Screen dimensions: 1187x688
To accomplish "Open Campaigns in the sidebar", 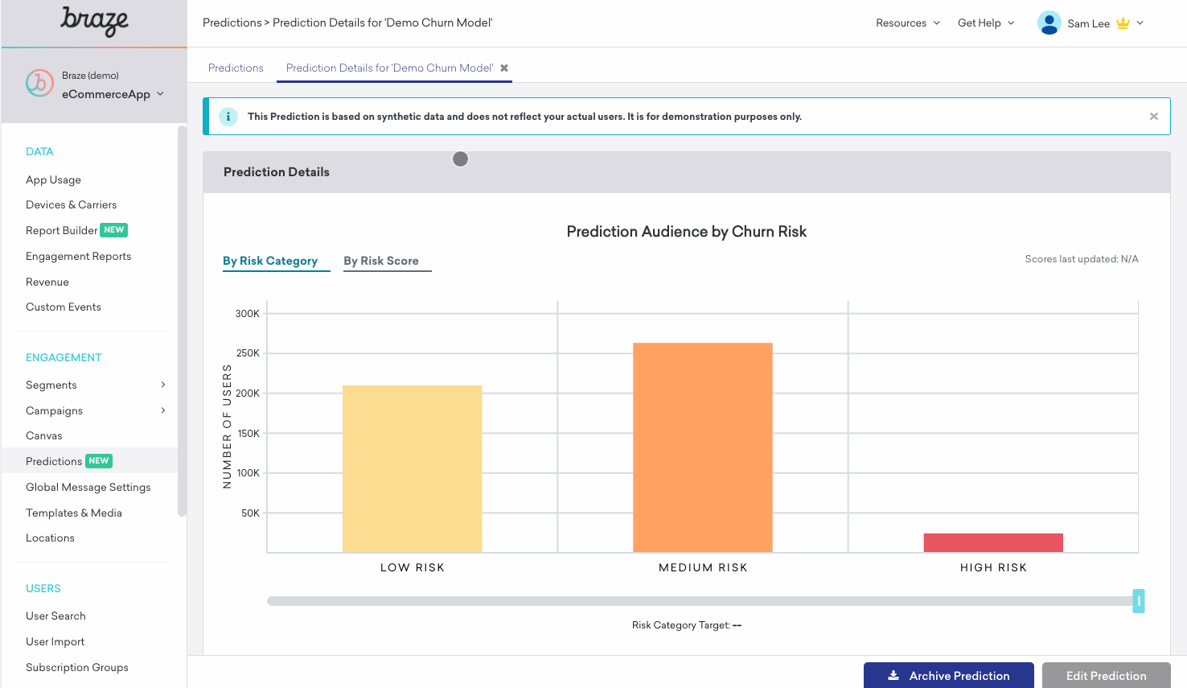I will coord(54,411).
